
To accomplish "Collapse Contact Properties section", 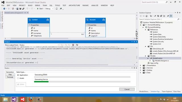I will [30, 25].
